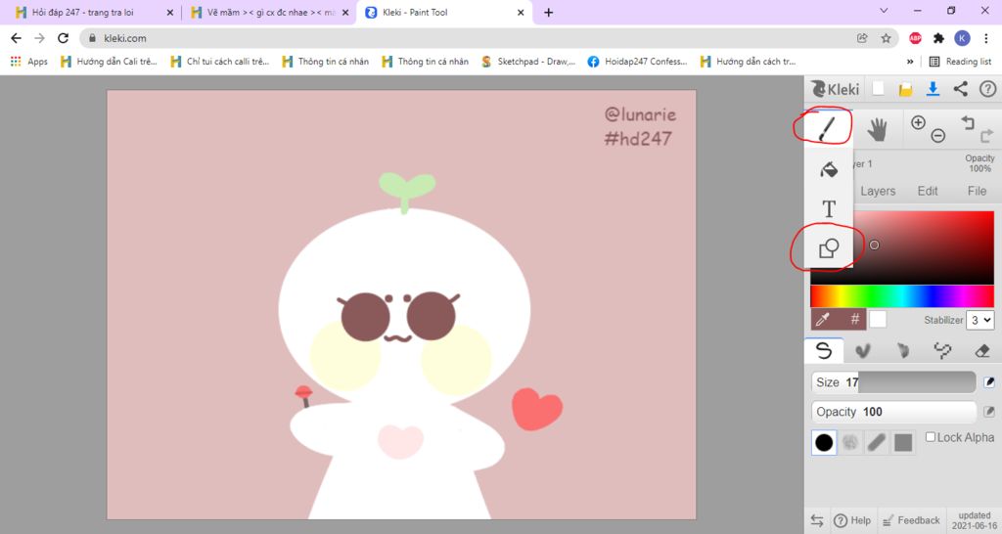
Task: Click the 'Kleki - Paint Tool' browser tab
Action: tap(445, 12)
